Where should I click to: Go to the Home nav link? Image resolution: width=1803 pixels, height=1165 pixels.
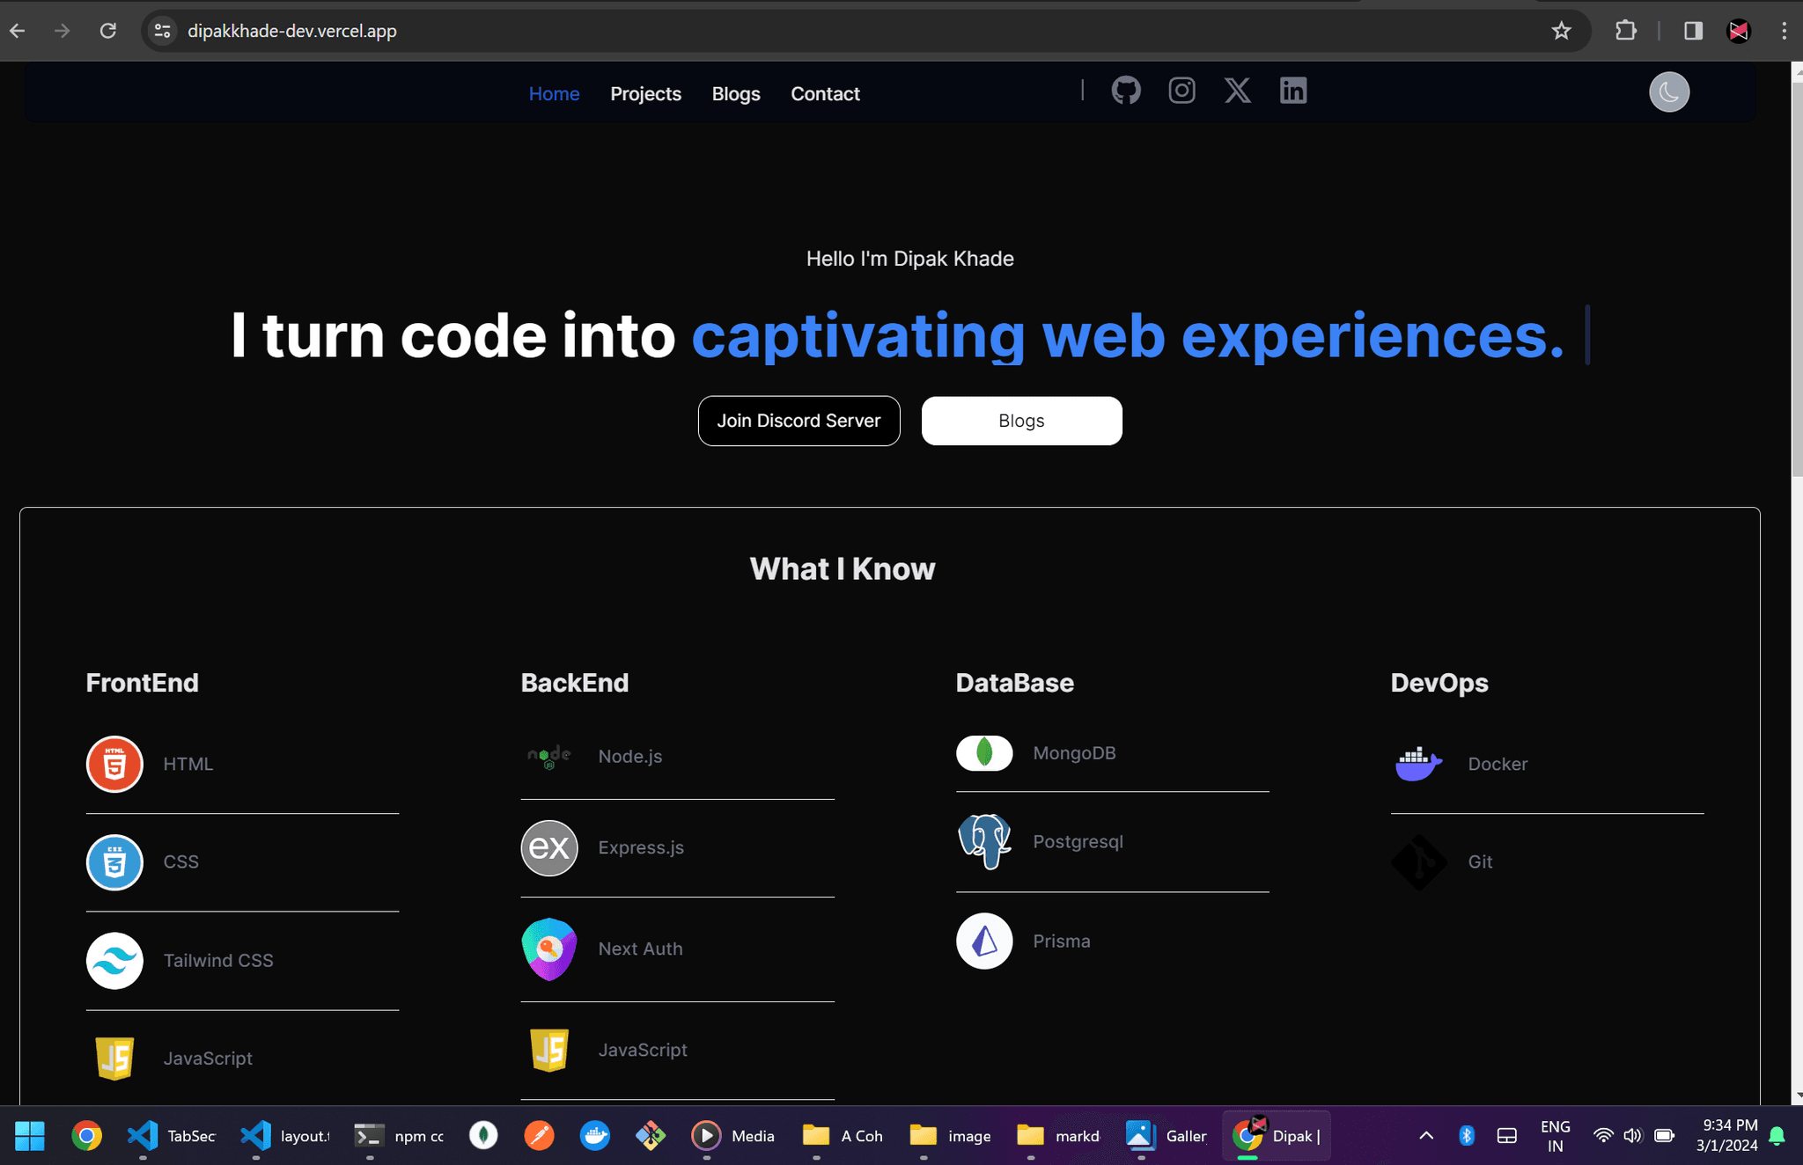(554, 93)
